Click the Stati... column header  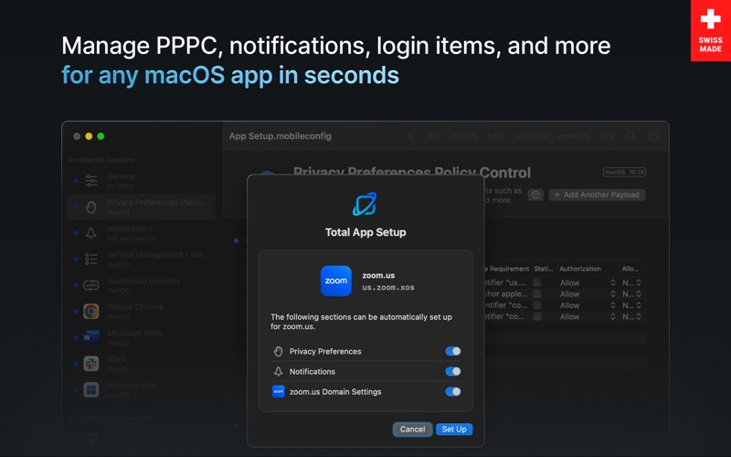coord(544,269)
